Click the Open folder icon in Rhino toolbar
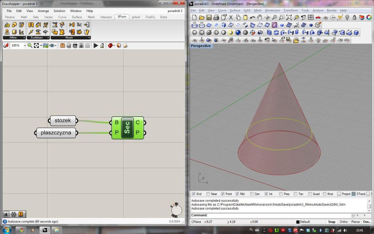Image resolution: width=374 pixels, height=234 pixels. click(x=202, y=18)
